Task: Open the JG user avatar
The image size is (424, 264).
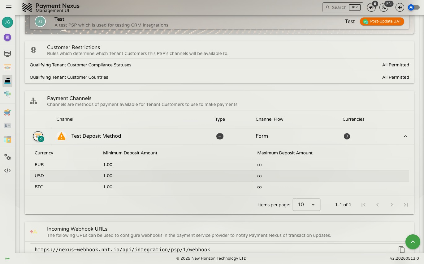Action: pos(7,22)
